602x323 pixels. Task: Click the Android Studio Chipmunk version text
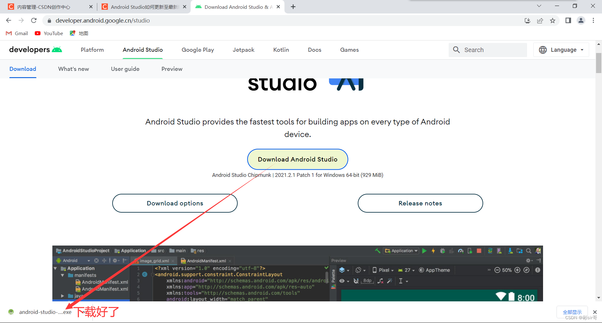click(x=298, y=175)
